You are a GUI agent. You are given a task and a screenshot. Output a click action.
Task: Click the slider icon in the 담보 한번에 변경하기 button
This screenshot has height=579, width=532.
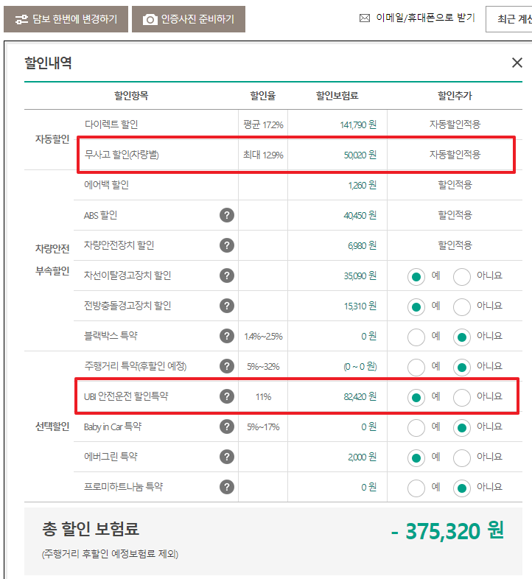(x=21, y=19)
